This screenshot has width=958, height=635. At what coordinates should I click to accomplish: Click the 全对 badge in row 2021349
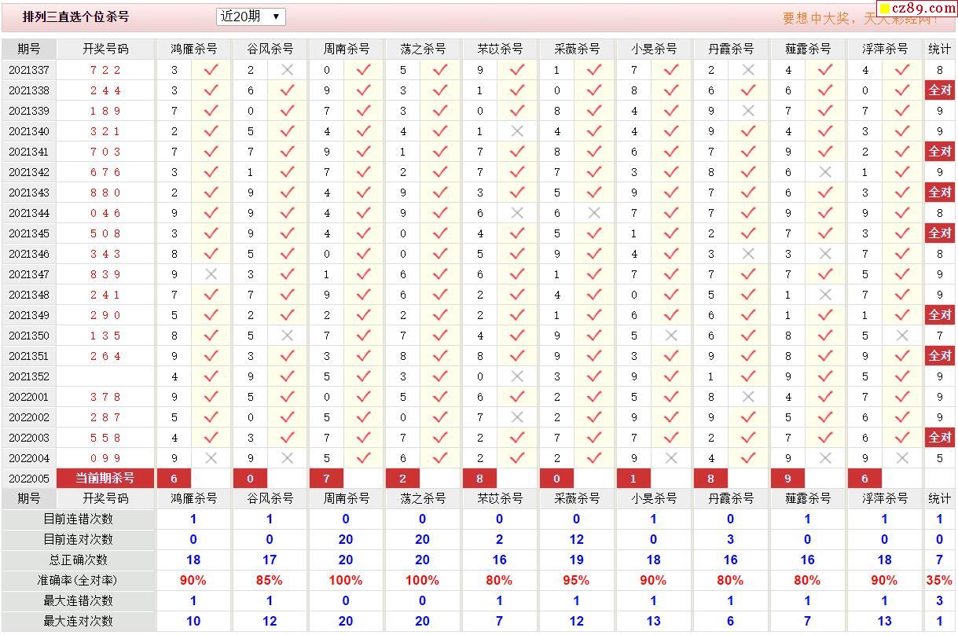click(x=939, y=315)
